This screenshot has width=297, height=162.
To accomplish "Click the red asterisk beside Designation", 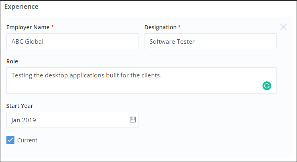I will (x=179, y=27).
